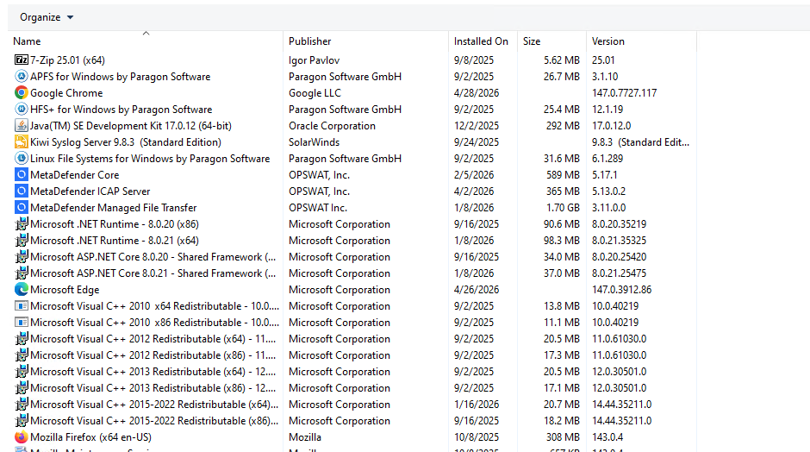This screenshot has height=452, width=810.
Task: Click the Oracle Corporation publisher cell
Action: 332,126
